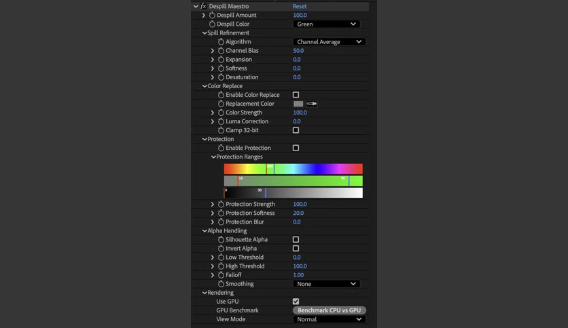The image size is (568, 328).
Task: Click the fx icon beside Despill Maestro
Action: [x=203, y=6]
